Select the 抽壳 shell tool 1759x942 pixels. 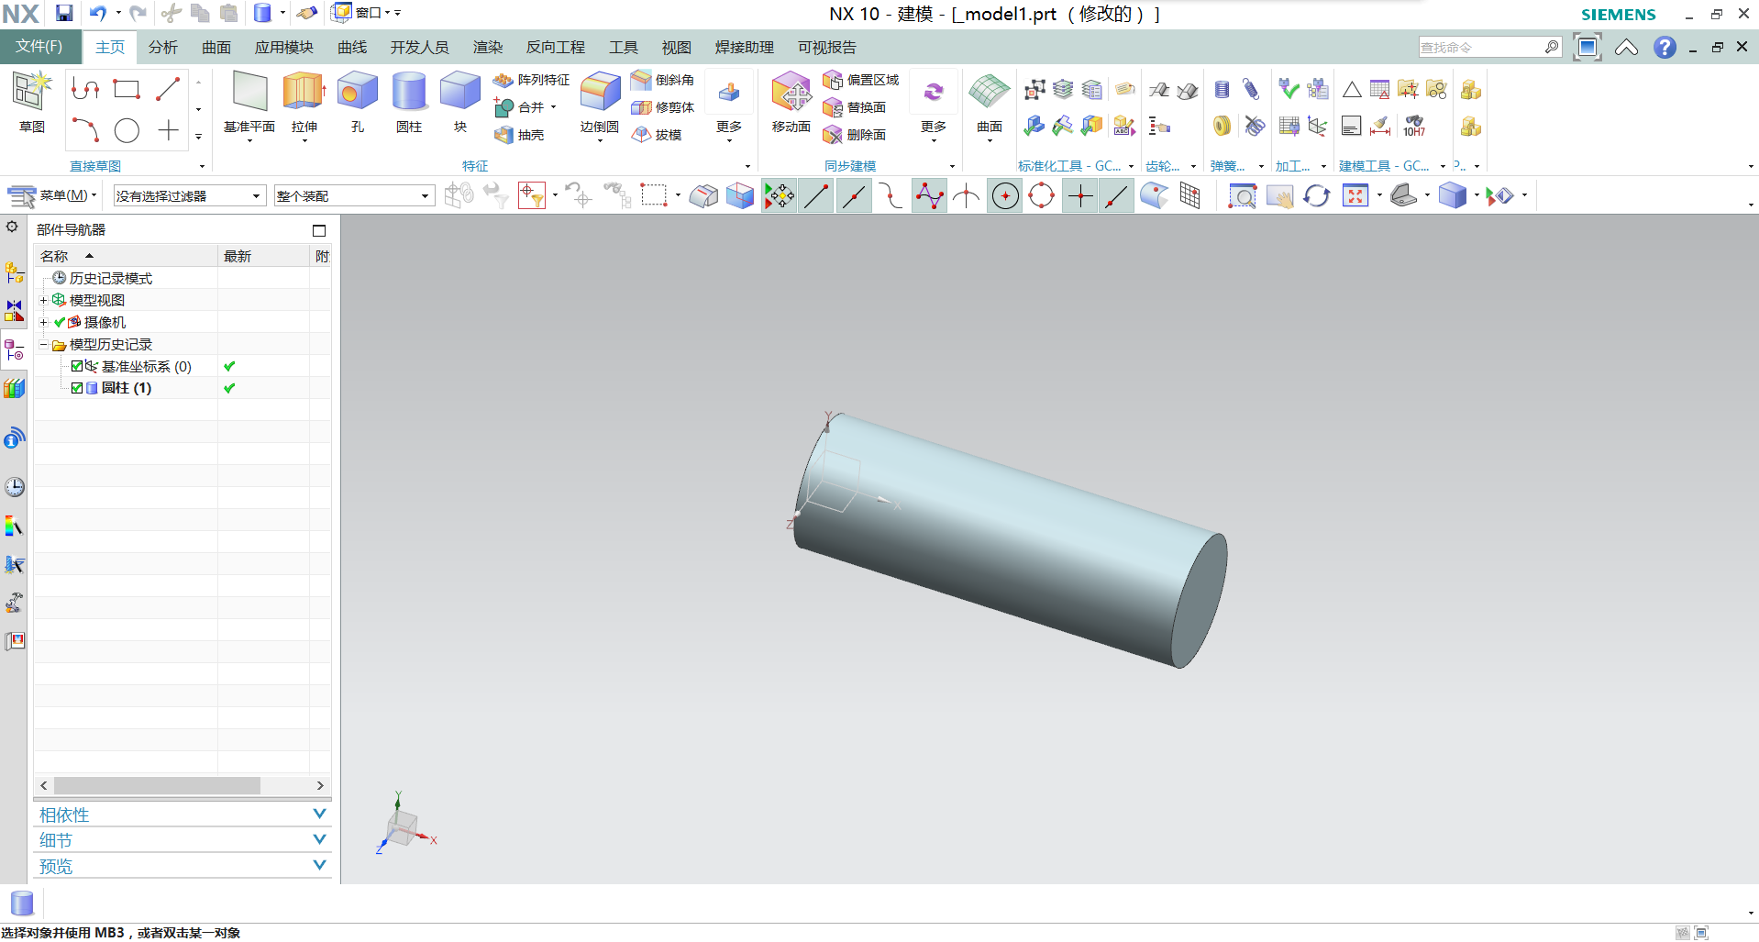[519, 135]
